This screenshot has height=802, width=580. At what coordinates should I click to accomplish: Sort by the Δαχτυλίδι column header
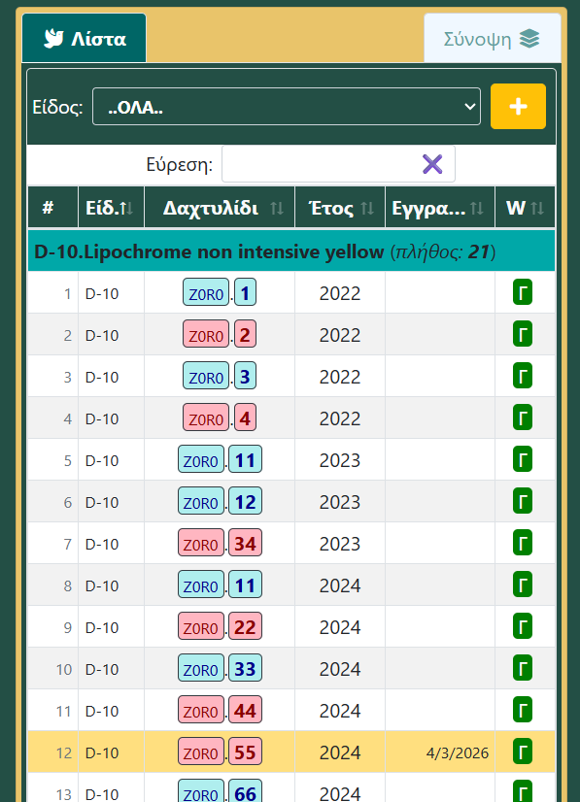click(220, 208)
